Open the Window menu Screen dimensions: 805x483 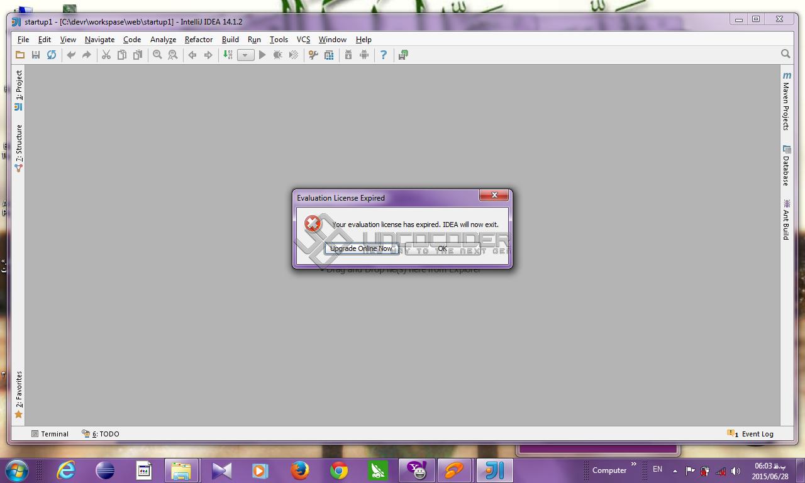333,39
